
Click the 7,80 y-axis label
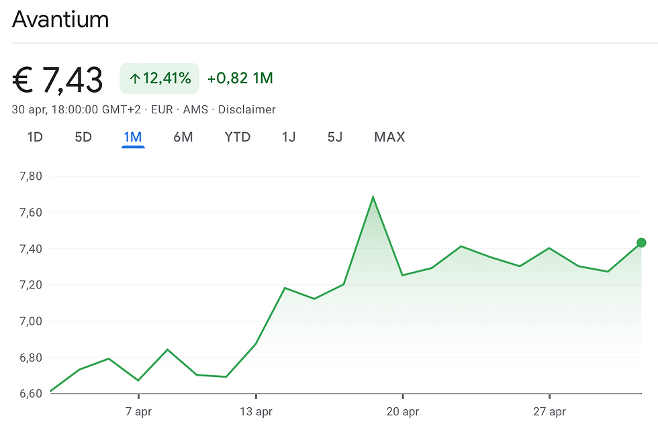(31, 176)
